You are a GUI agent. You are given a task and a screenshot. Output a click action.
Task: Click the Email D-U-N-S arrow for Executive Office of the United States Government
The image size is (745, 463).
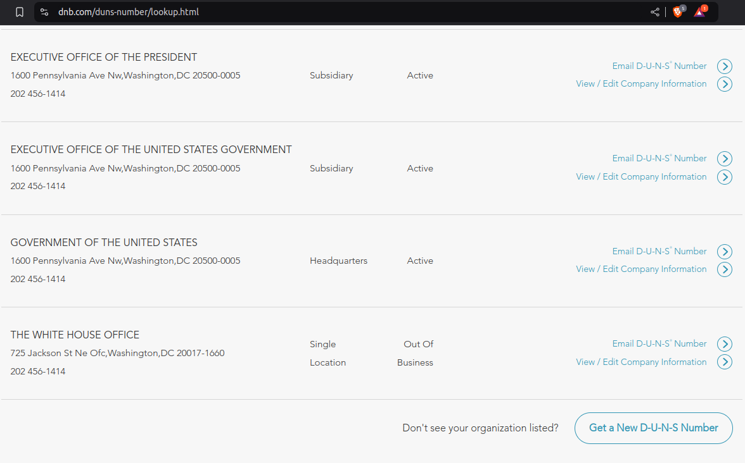tap(725, 159)
